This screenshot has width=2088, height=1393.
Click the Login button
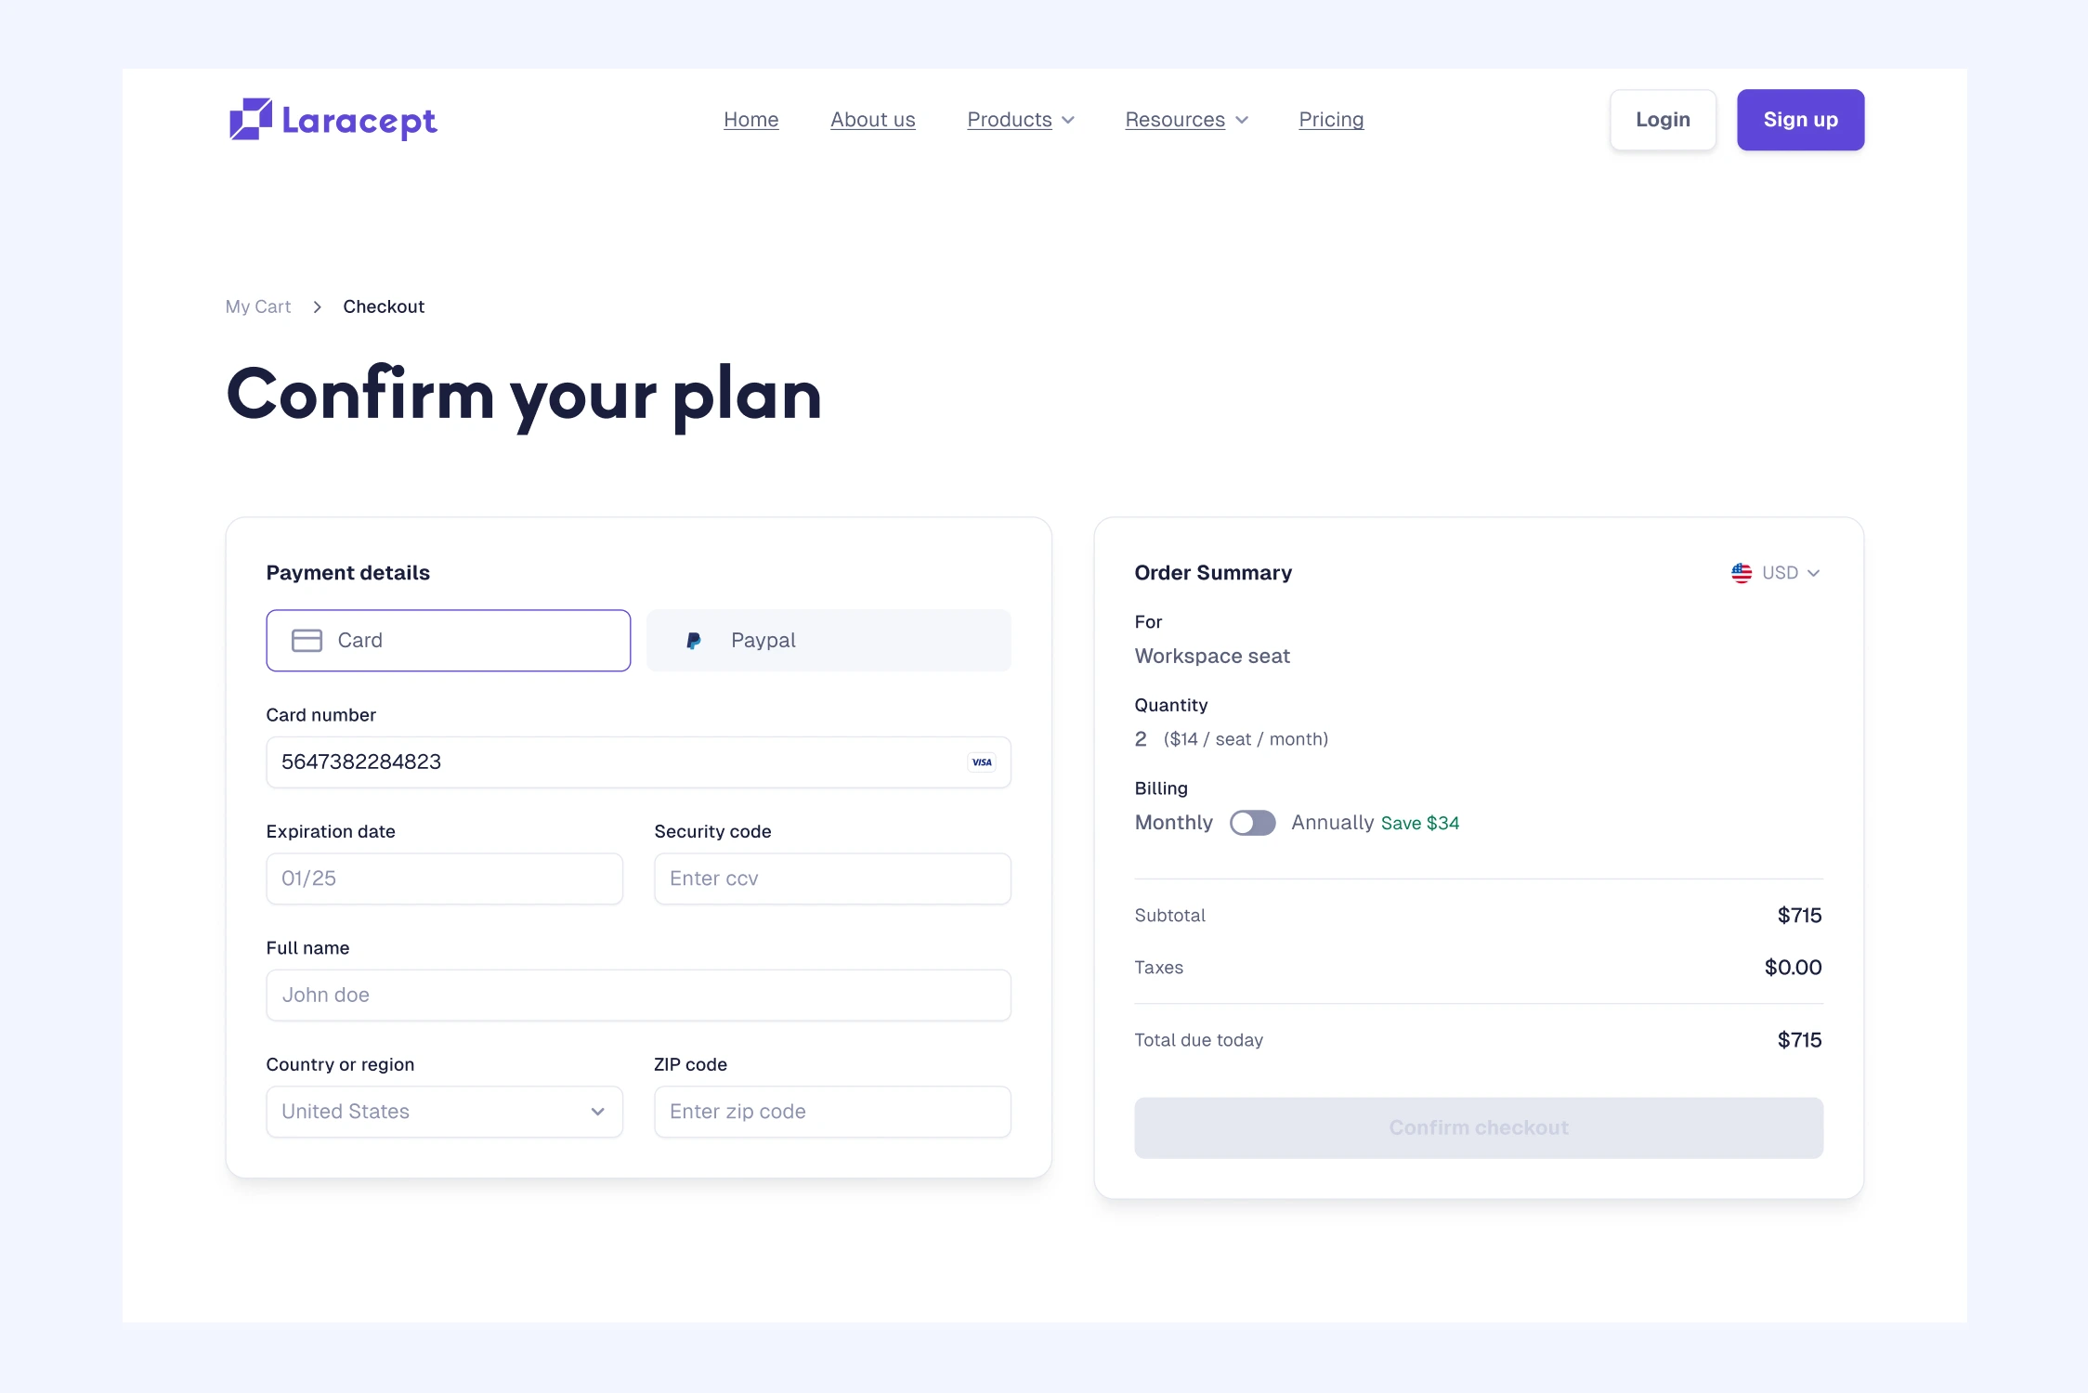1663,120
